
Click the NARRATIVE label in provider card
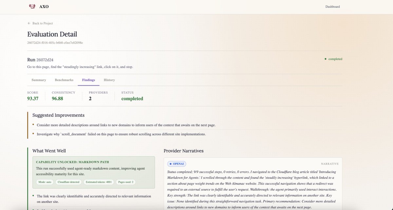[330, 164]
